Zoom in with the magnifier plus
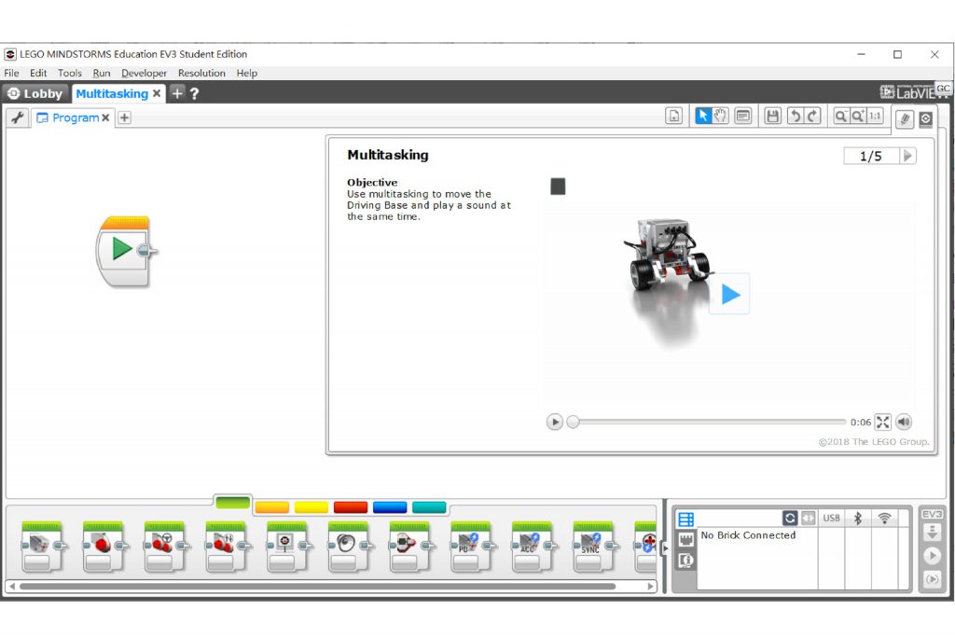Viewport: 955px width, 637px height. tap(858, 116)
